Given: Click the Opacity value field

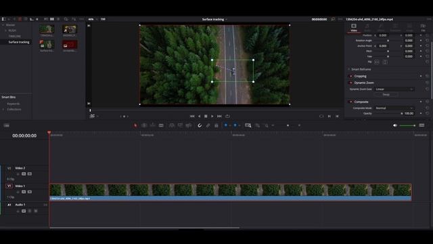Looking at the screenshot, I should tap(409, 113).
